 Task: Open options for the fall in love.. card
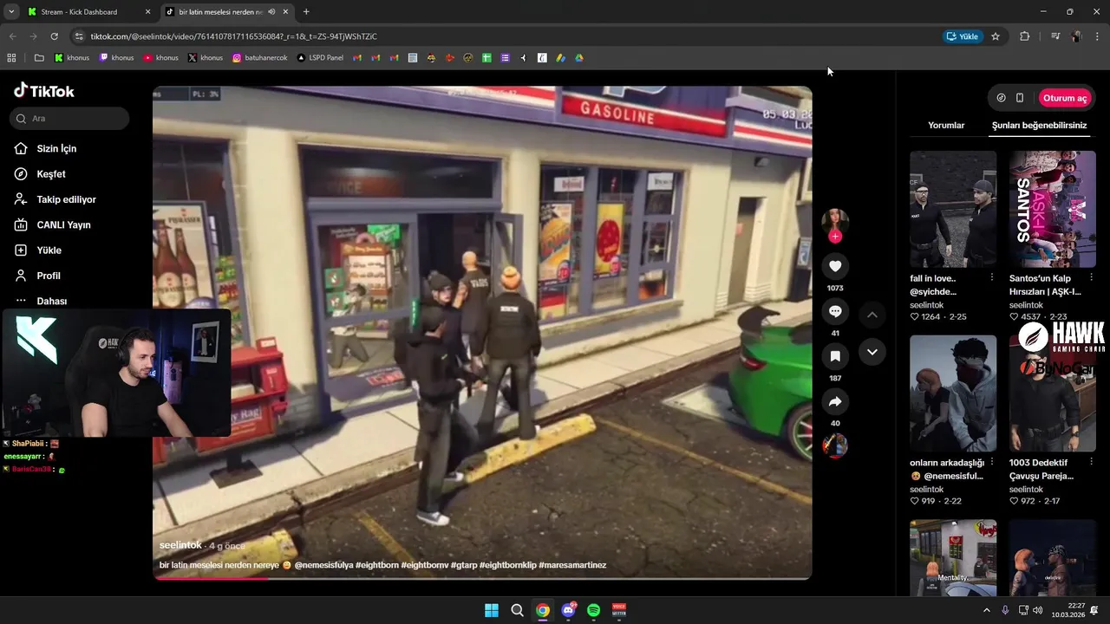(x=992, y=277)
